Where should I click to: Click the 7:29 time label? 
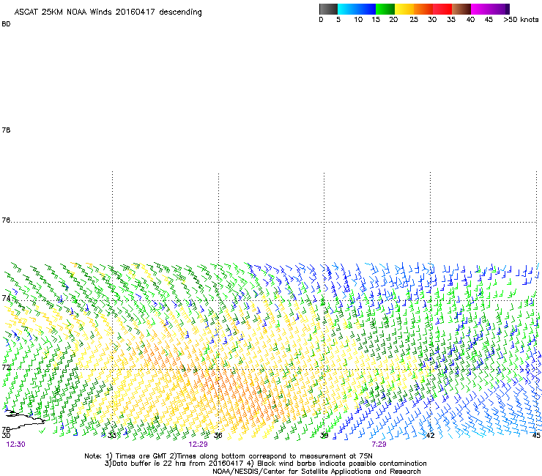coord(379,445)
